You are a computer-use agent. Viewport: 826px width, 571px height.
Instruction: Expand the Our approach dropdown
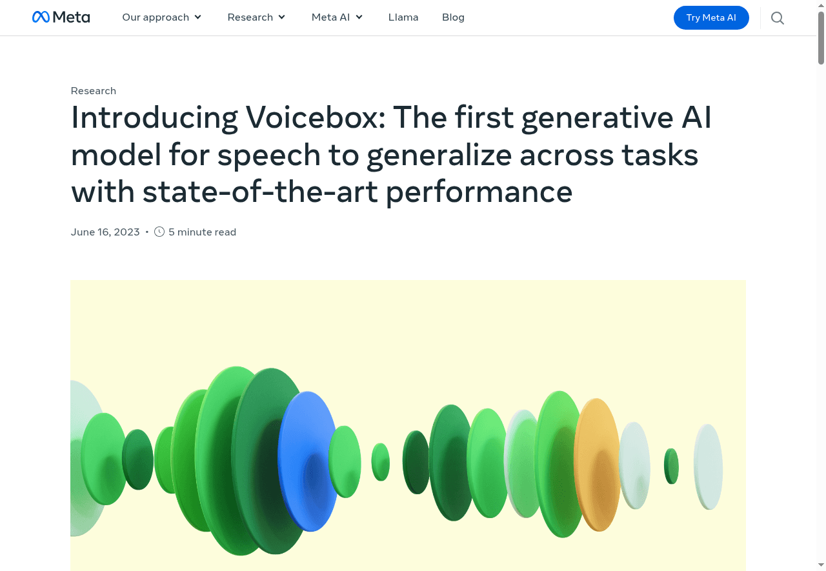[x=161, y=17]
